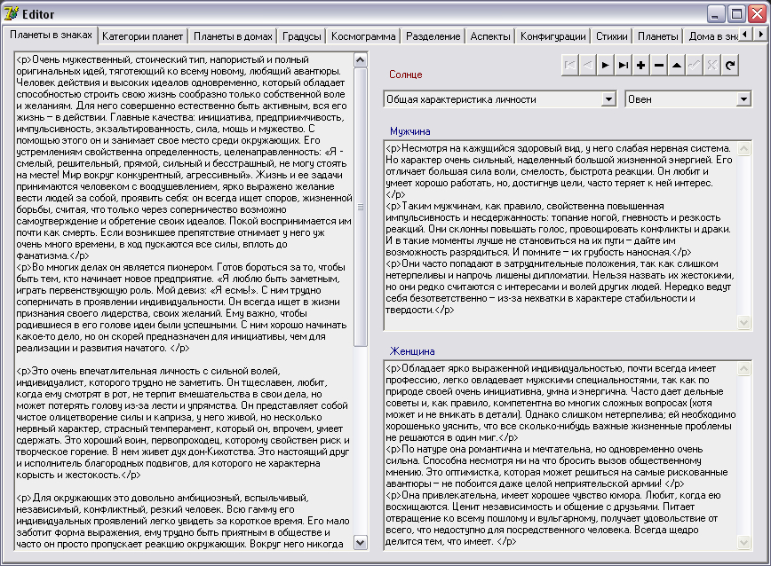Close the Editor window

pos(757,13)
